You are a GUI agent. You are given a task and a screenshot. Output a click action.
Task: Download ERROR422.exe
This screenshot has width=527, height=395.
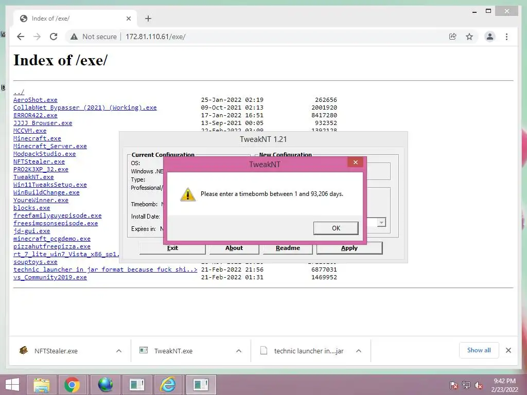click(x=36, y=115)
